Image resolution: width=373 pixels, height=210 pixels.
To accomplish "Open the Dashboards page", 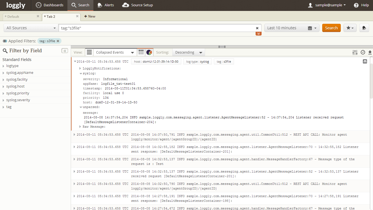I will [x=50, y=5].
